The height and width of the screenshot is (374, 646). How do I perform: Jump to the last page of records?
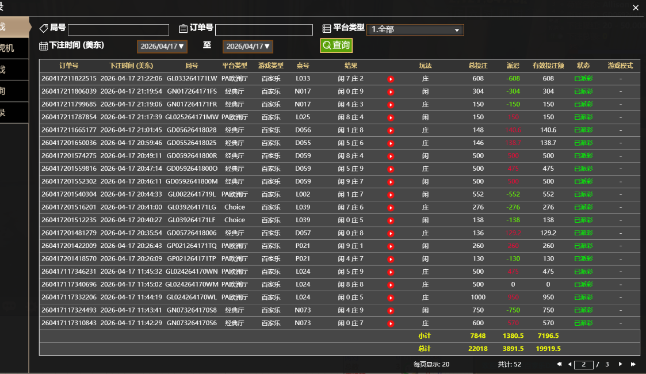[633, 364]
